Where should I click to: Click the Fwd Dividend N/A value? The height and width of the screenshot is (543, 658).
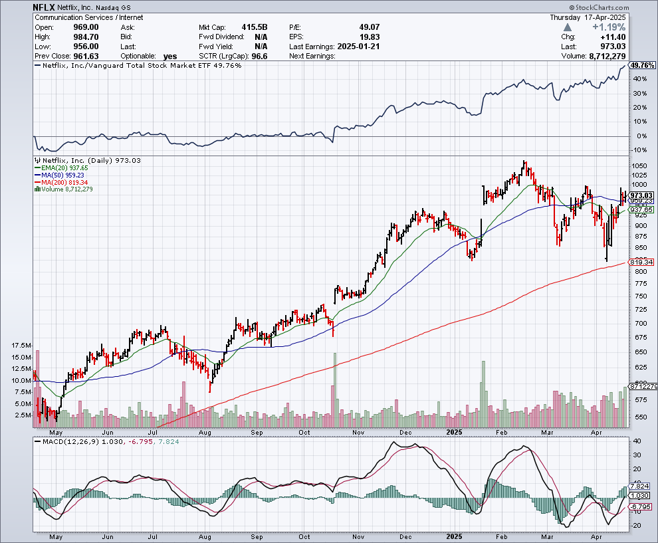coord(261,37)
